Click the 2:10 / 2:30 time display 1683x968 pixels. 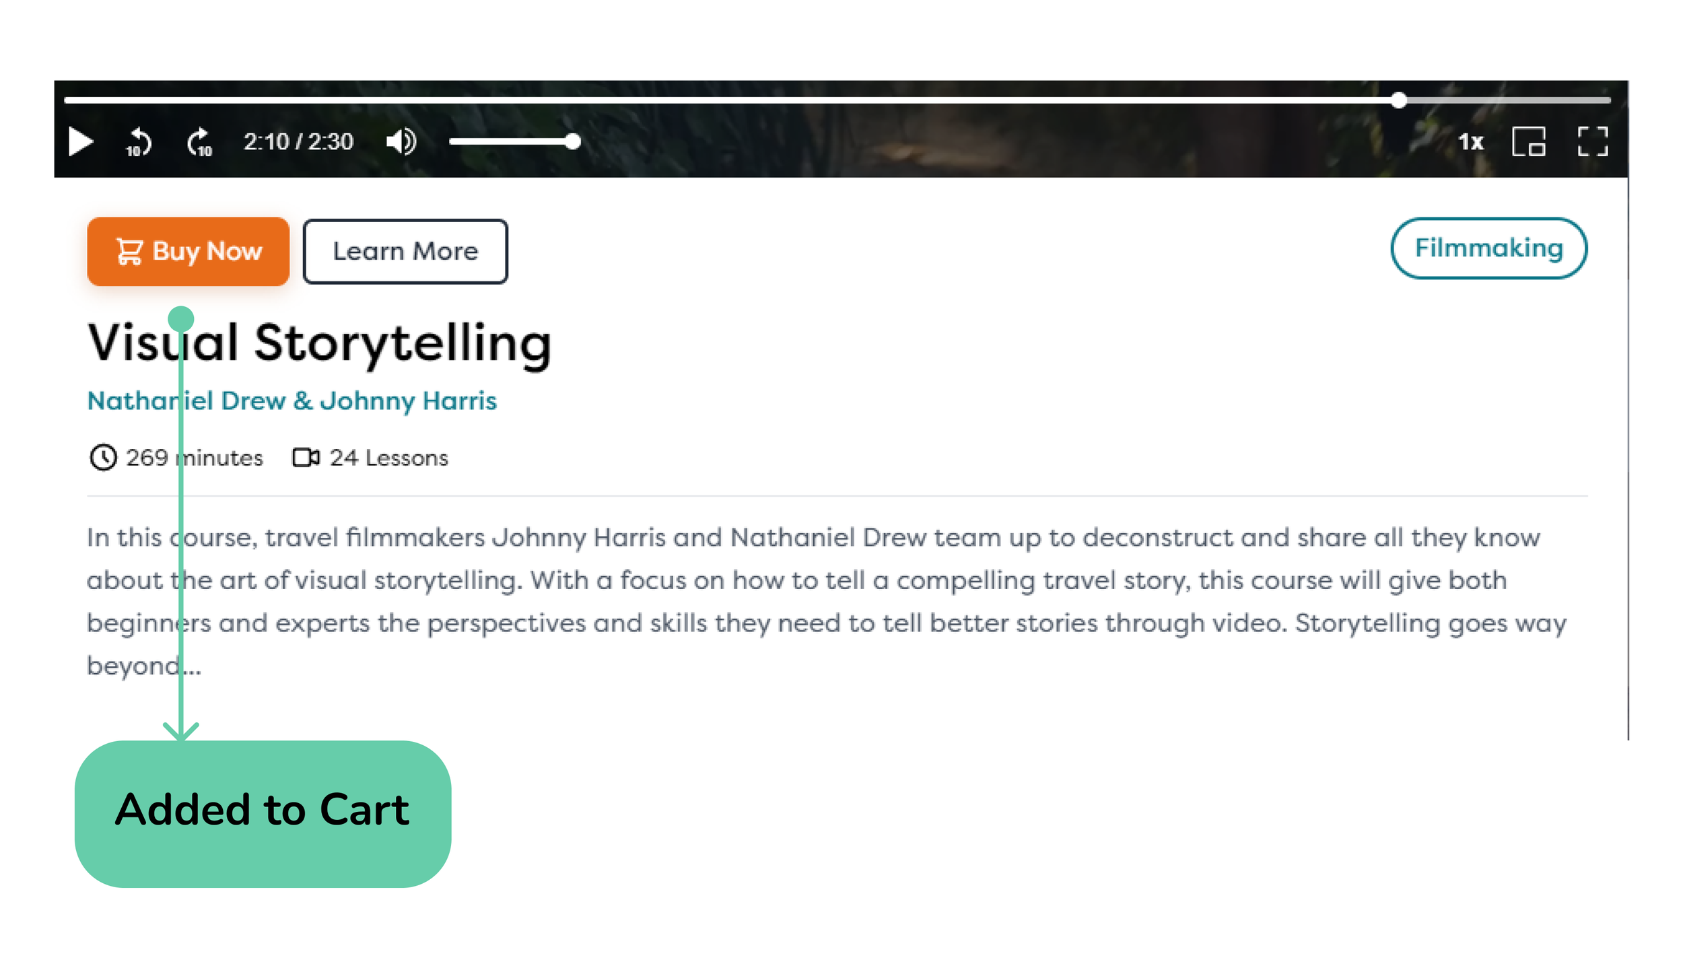[x=298, y=142]
